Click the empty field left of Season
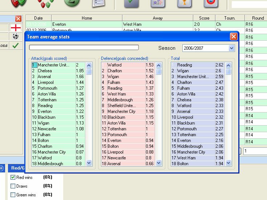 pyautogui.click(x=84, y=47)
